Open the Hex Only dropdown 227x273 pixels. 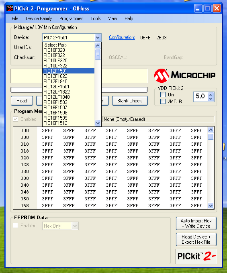[x=60, y=226]
